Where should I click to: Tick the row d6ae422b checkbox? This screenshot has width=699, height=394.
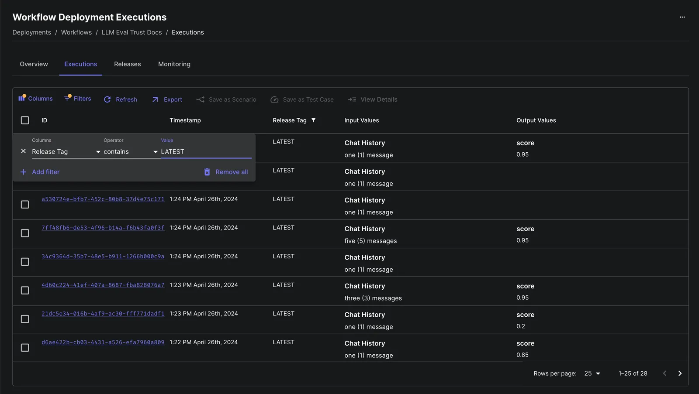25,348
